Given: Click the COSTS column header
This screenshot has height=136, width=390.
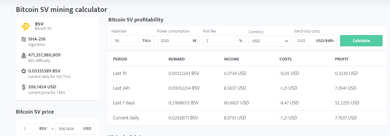Looking at the screenshot, I should 285,59.
